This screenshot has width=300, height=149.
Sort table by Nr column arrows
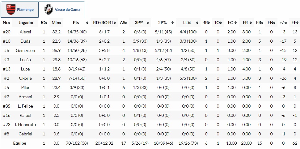click(10, 23)
